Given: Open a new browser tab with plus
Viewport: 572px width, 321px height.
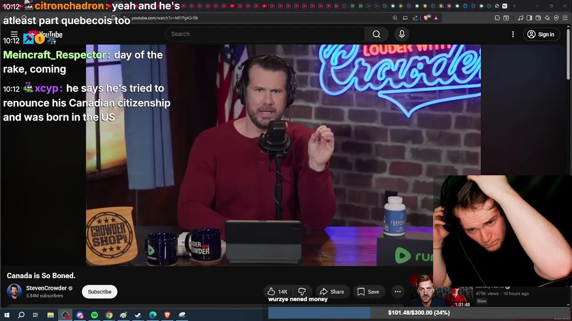Looking at the screenshot, I should click(x=514, y=6).
